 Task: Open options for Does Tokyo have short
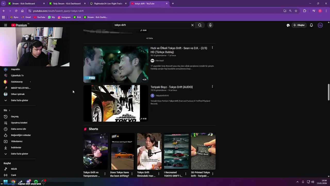[x=132, y=174]
